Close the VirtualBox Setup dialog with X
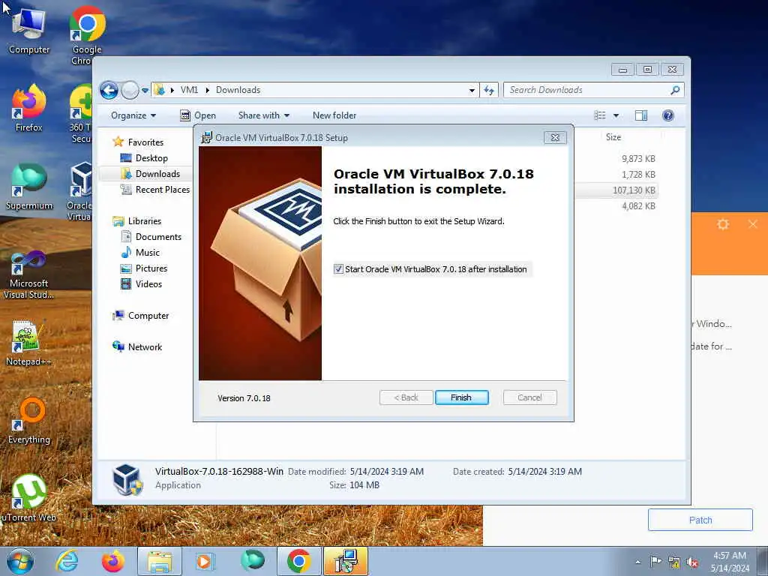 pyautogui.click(x=555, y=138)
